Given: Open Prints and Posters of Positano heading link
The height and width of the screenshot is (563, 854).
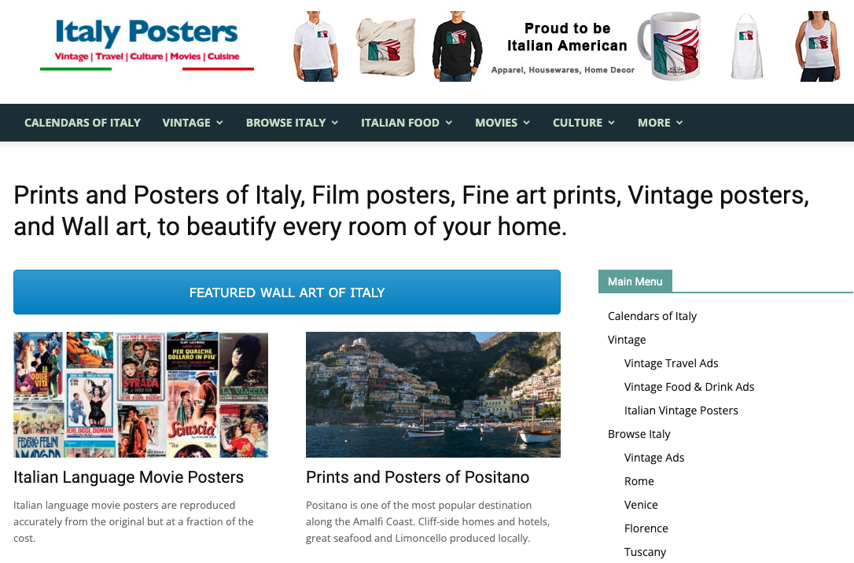Looking at the screenshot, I should pyautogui.click(x=418, y=477).
